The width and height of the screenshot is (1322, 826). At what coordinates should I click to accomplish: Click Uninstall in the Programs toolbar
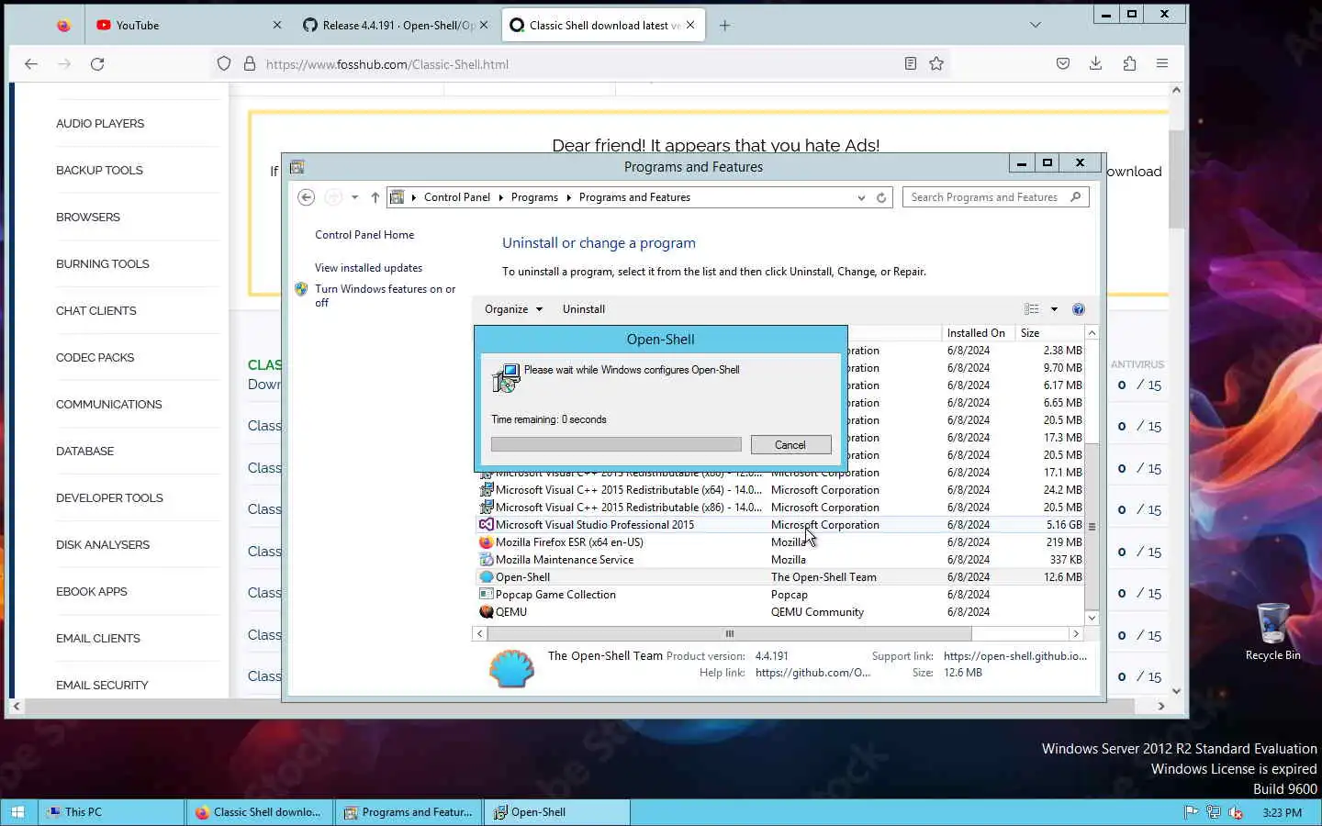584,309
